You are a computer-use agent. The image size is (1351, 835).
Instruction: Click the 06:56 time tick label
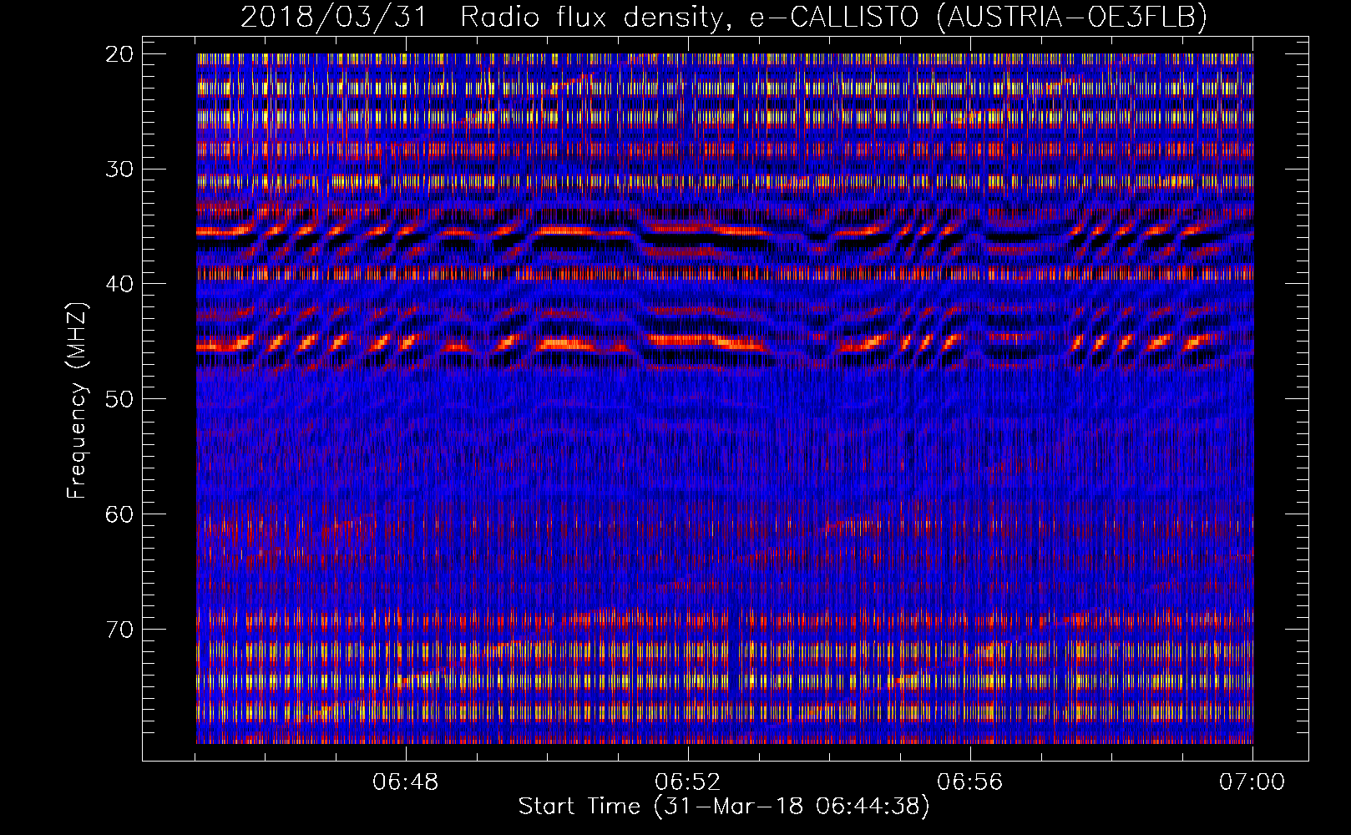tap(970, 782)
